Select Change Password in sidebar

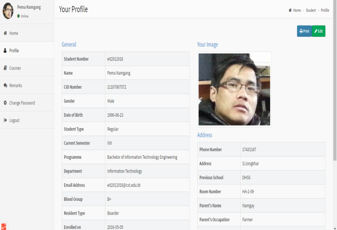(x=22, y=103)
